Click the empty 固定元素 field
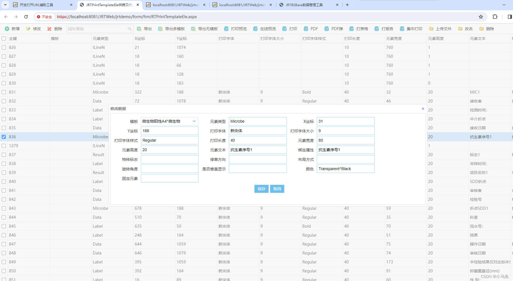 (170, 178)
